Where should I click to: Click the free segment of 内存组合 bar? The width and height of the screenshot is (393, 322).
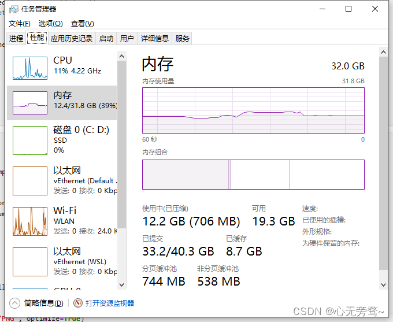click(327, 175)
